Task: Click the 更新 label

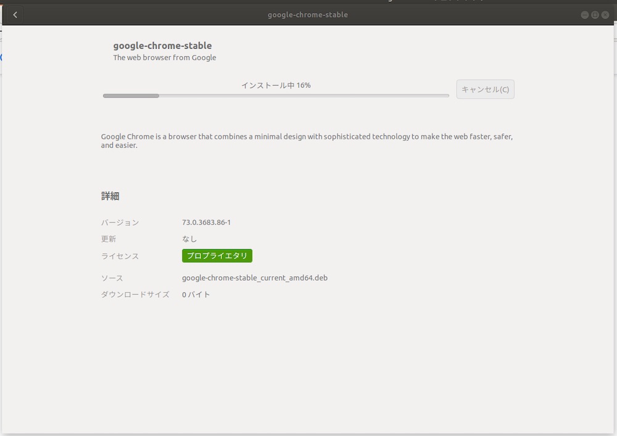Action: (x=109, y=239)
